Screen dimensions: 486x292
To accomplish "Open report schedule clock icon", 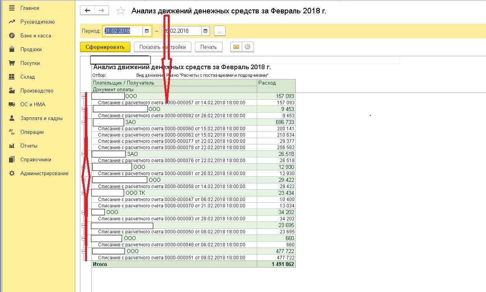I will pos(247,47).
